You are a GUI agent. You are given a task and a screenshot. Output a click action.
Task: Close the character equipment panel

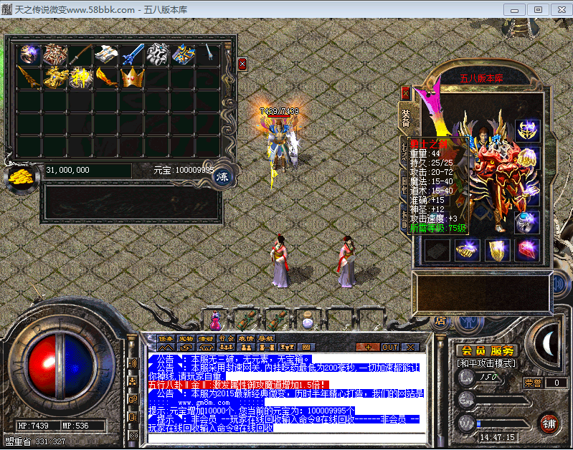point(406,93)
